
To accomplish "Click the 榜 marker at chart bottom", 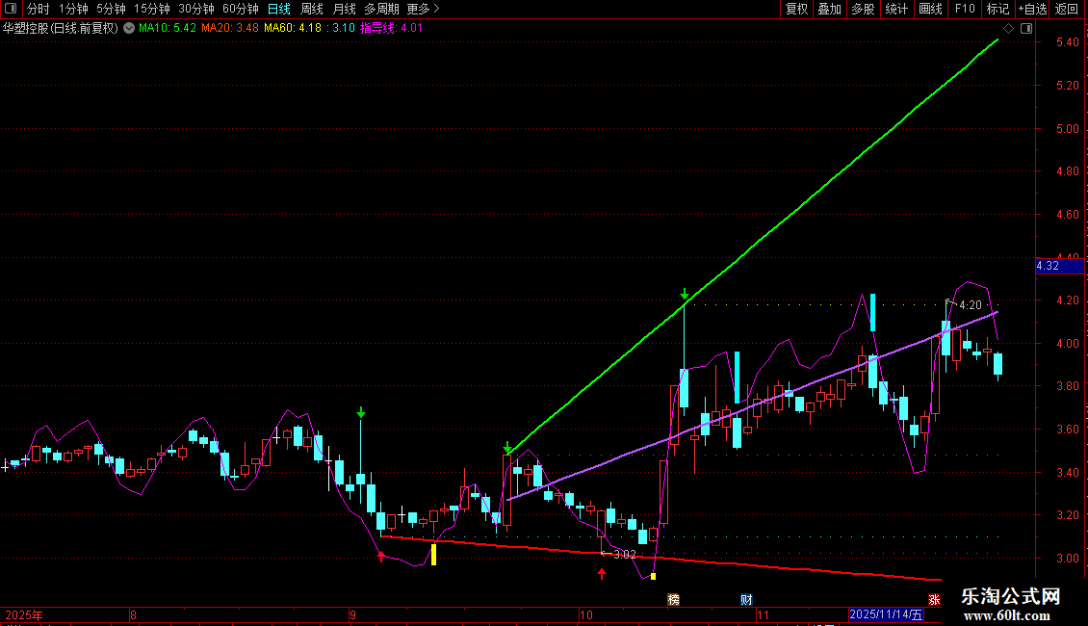I will 673,600.
